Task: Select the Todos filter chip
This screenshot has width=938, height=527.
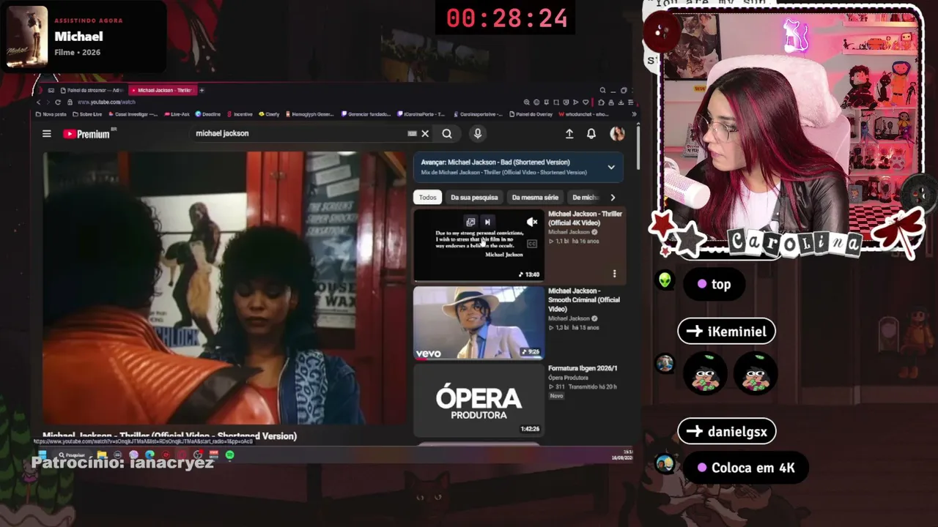Action: coord(428,197)
